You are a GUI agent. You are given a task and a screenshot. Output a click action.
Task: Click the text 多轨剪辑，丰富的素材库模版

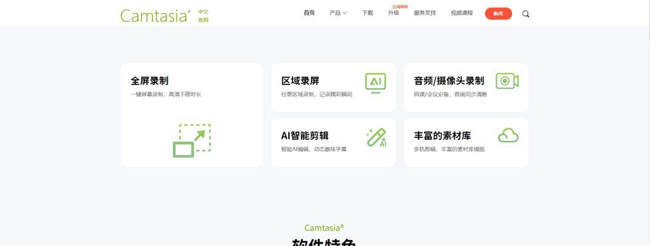tap(449, 149)
